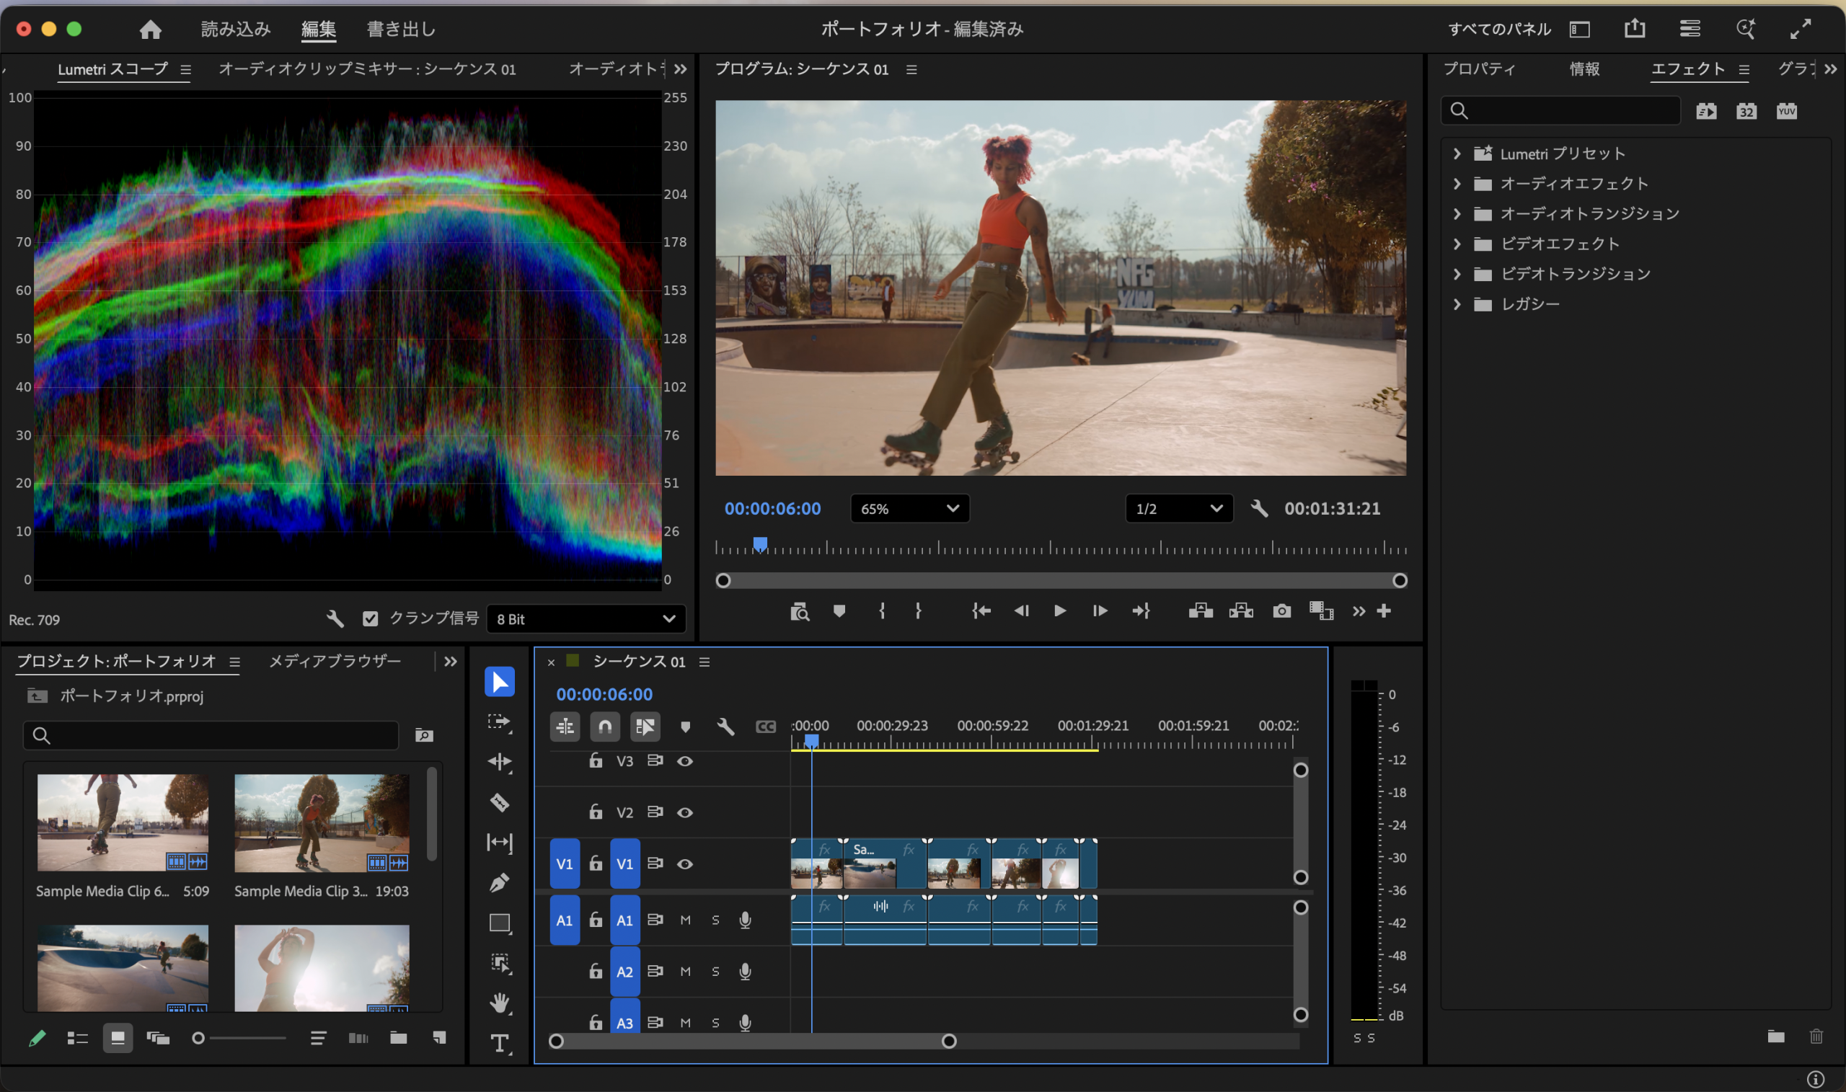
Task: Toggle V1 track output eye
Action: (684, 864)
